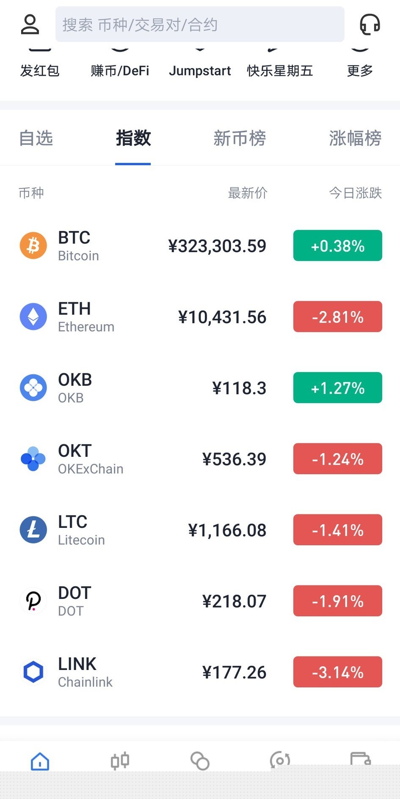Toggle the BTC +0.38% change badge

click(337, 246)
